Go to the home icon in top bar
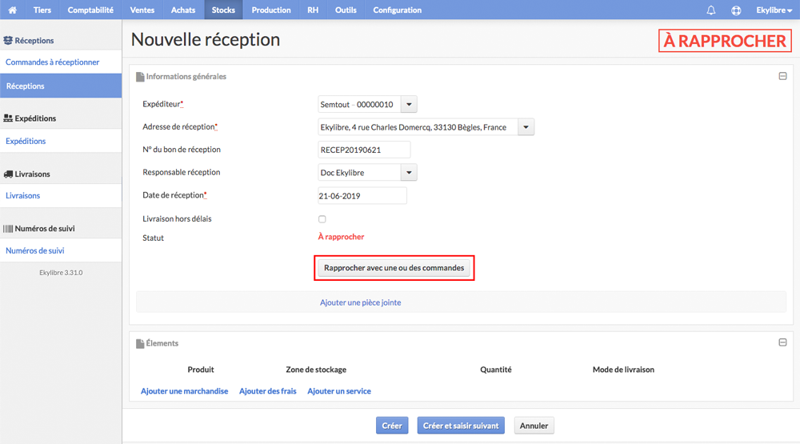The image size is (800, 444). pyautogui.click(x=12, y=10)
